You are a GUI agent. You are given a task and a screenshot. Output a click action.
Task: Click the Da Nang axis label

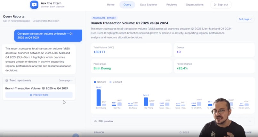[x=133, y=108]
